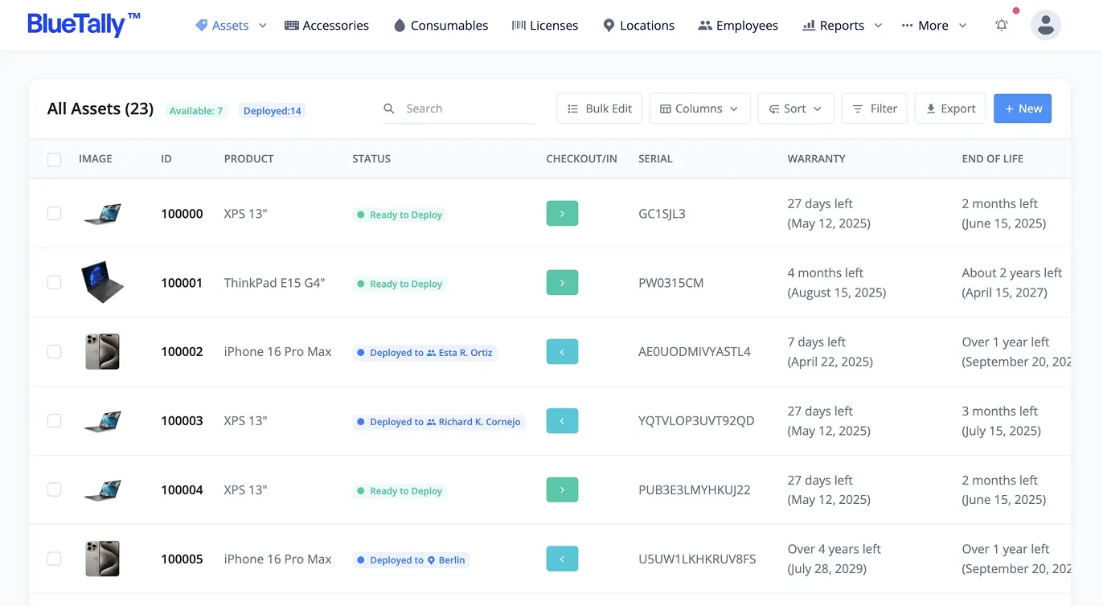The width and height of the screenshot is (1103, 606).
Task: Open the user profile avatar
Action: (x=1046, y=25)
